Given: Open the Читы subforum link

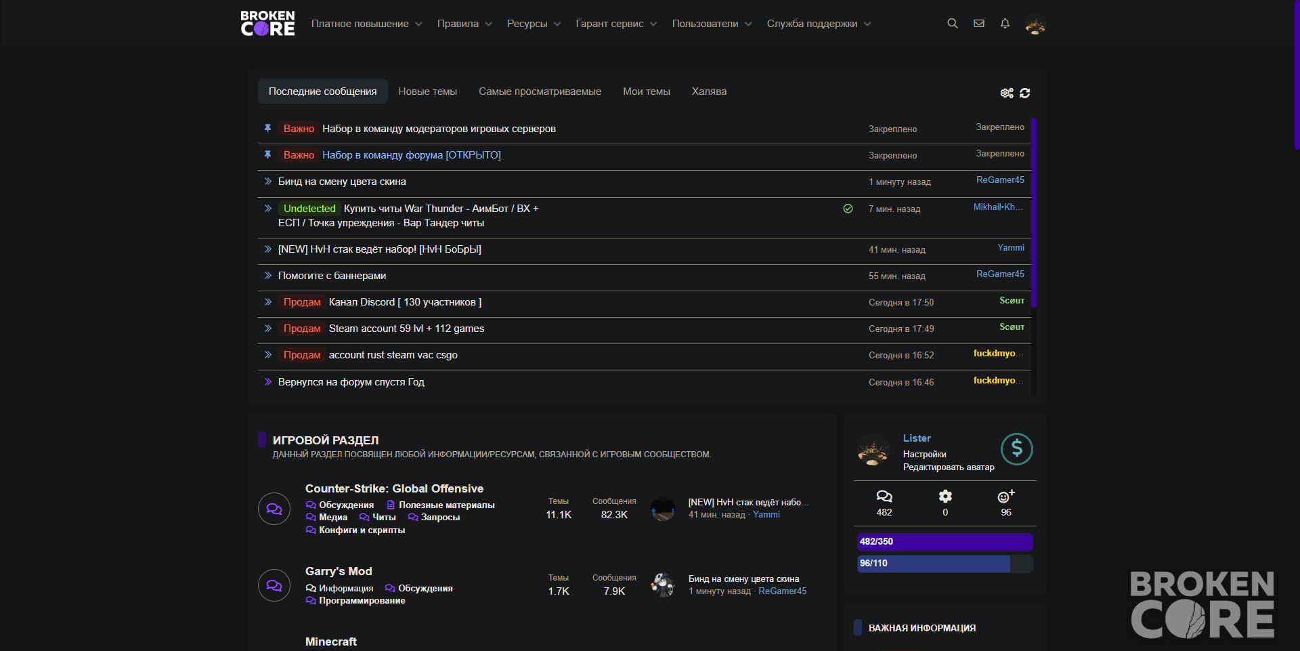Looking at the screenshot, I should (x=384, y=517).
